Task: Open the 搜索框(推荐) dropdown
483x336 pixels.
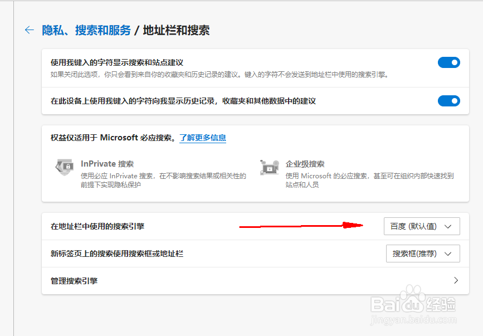Action: point(423,254)
